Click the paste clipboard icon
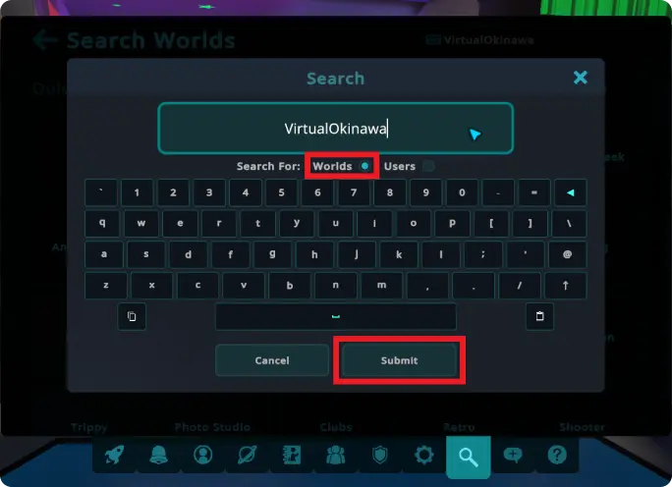Screen dimensions: 672x487 pos(539,316)
